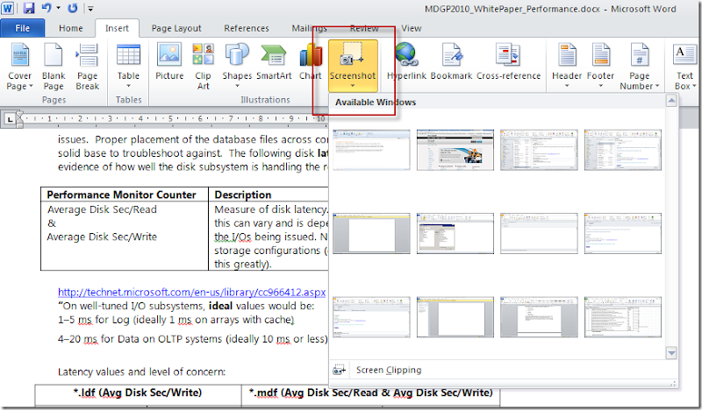Add a Bookmark

pyautogui.click(x=451, y=61)
